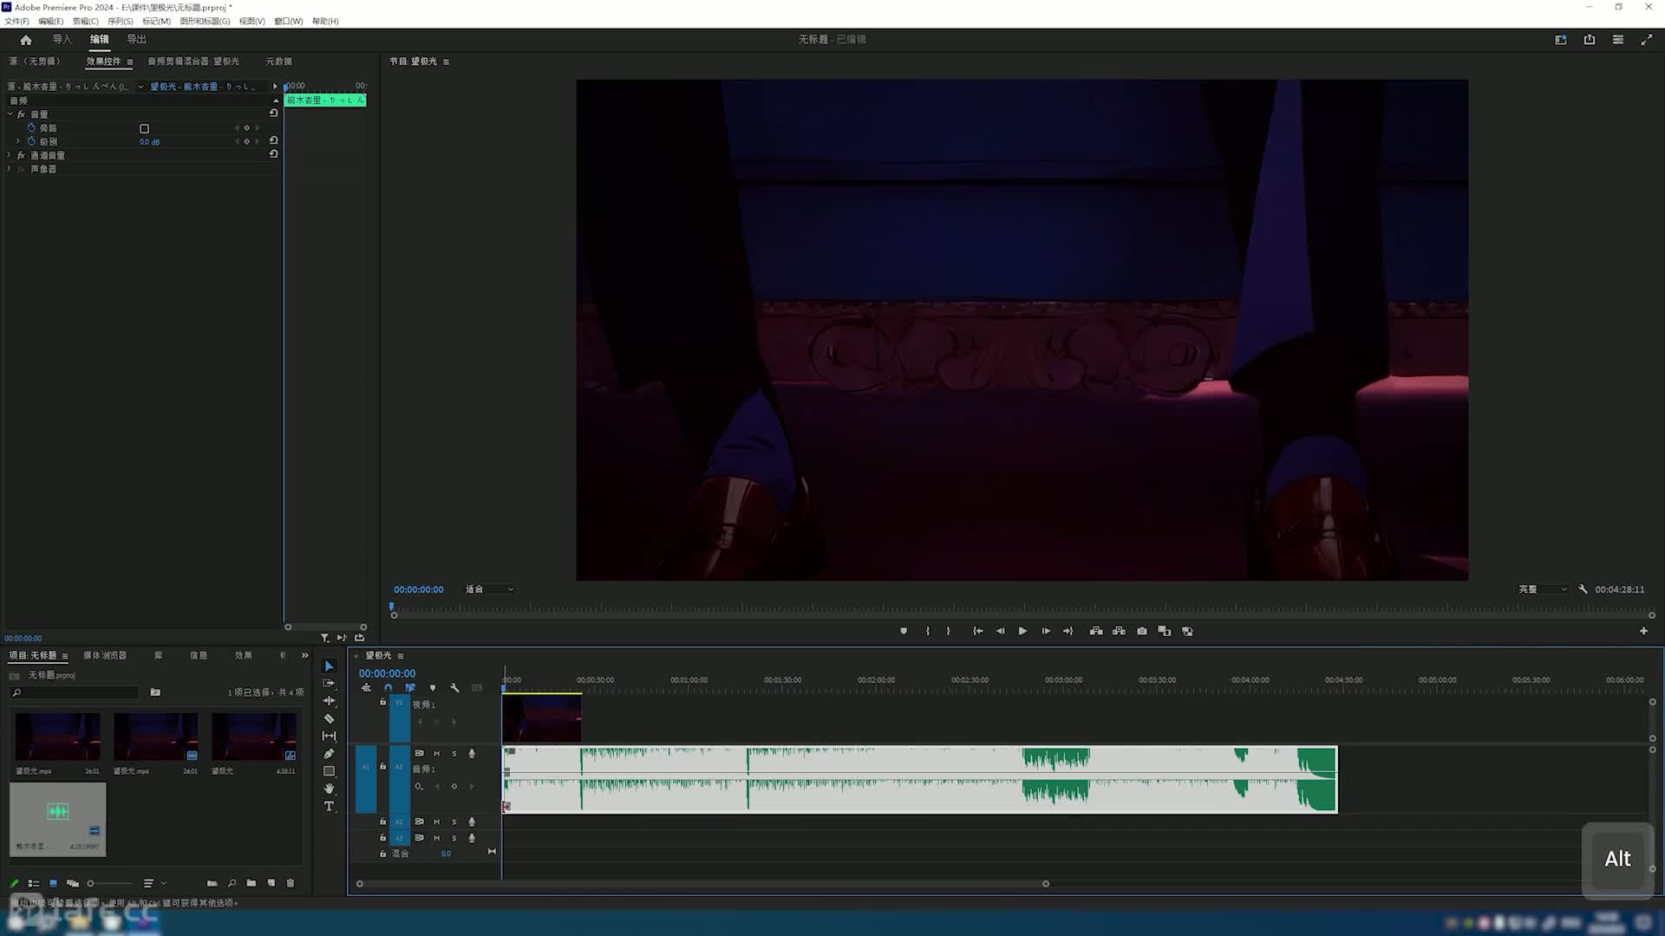Switch to 媒体浏览器 tab
The image size is (1665, 936).
pyautogui.click(x=105, y=656)
